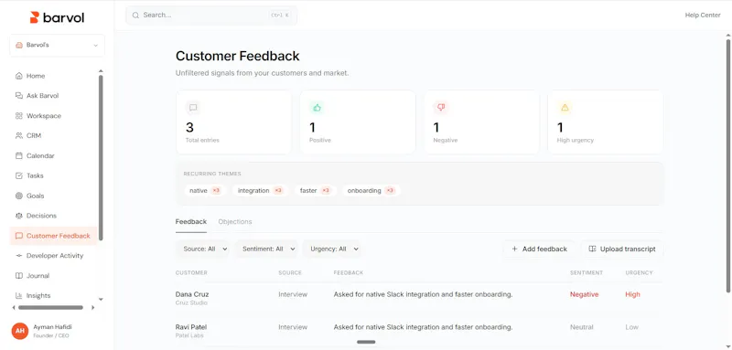The height and width of the screenshot is (350, 732).
Task: Click sidebar scroll down arrow
Action: pyautogui.click(x=101, y=299)
